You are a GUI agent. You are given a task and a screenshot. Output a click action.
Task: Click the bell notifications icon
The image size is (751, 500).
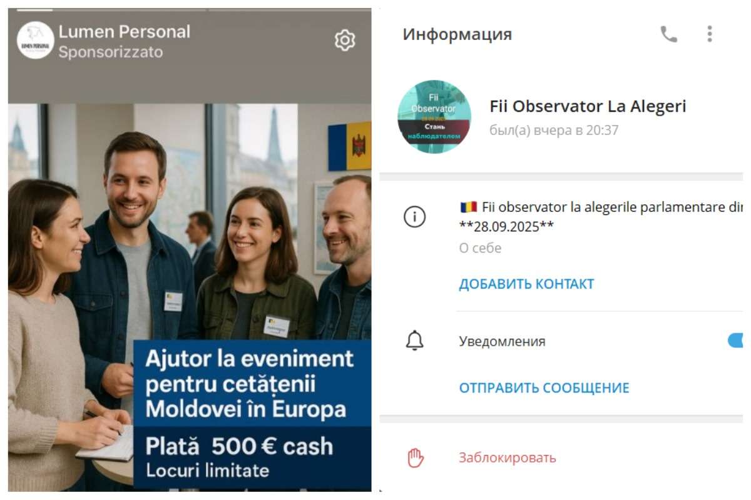[414, 341]
